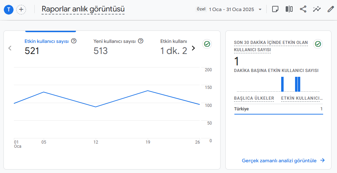Select the Türkiye country row

pyautogui.click(x=278, y=109)
